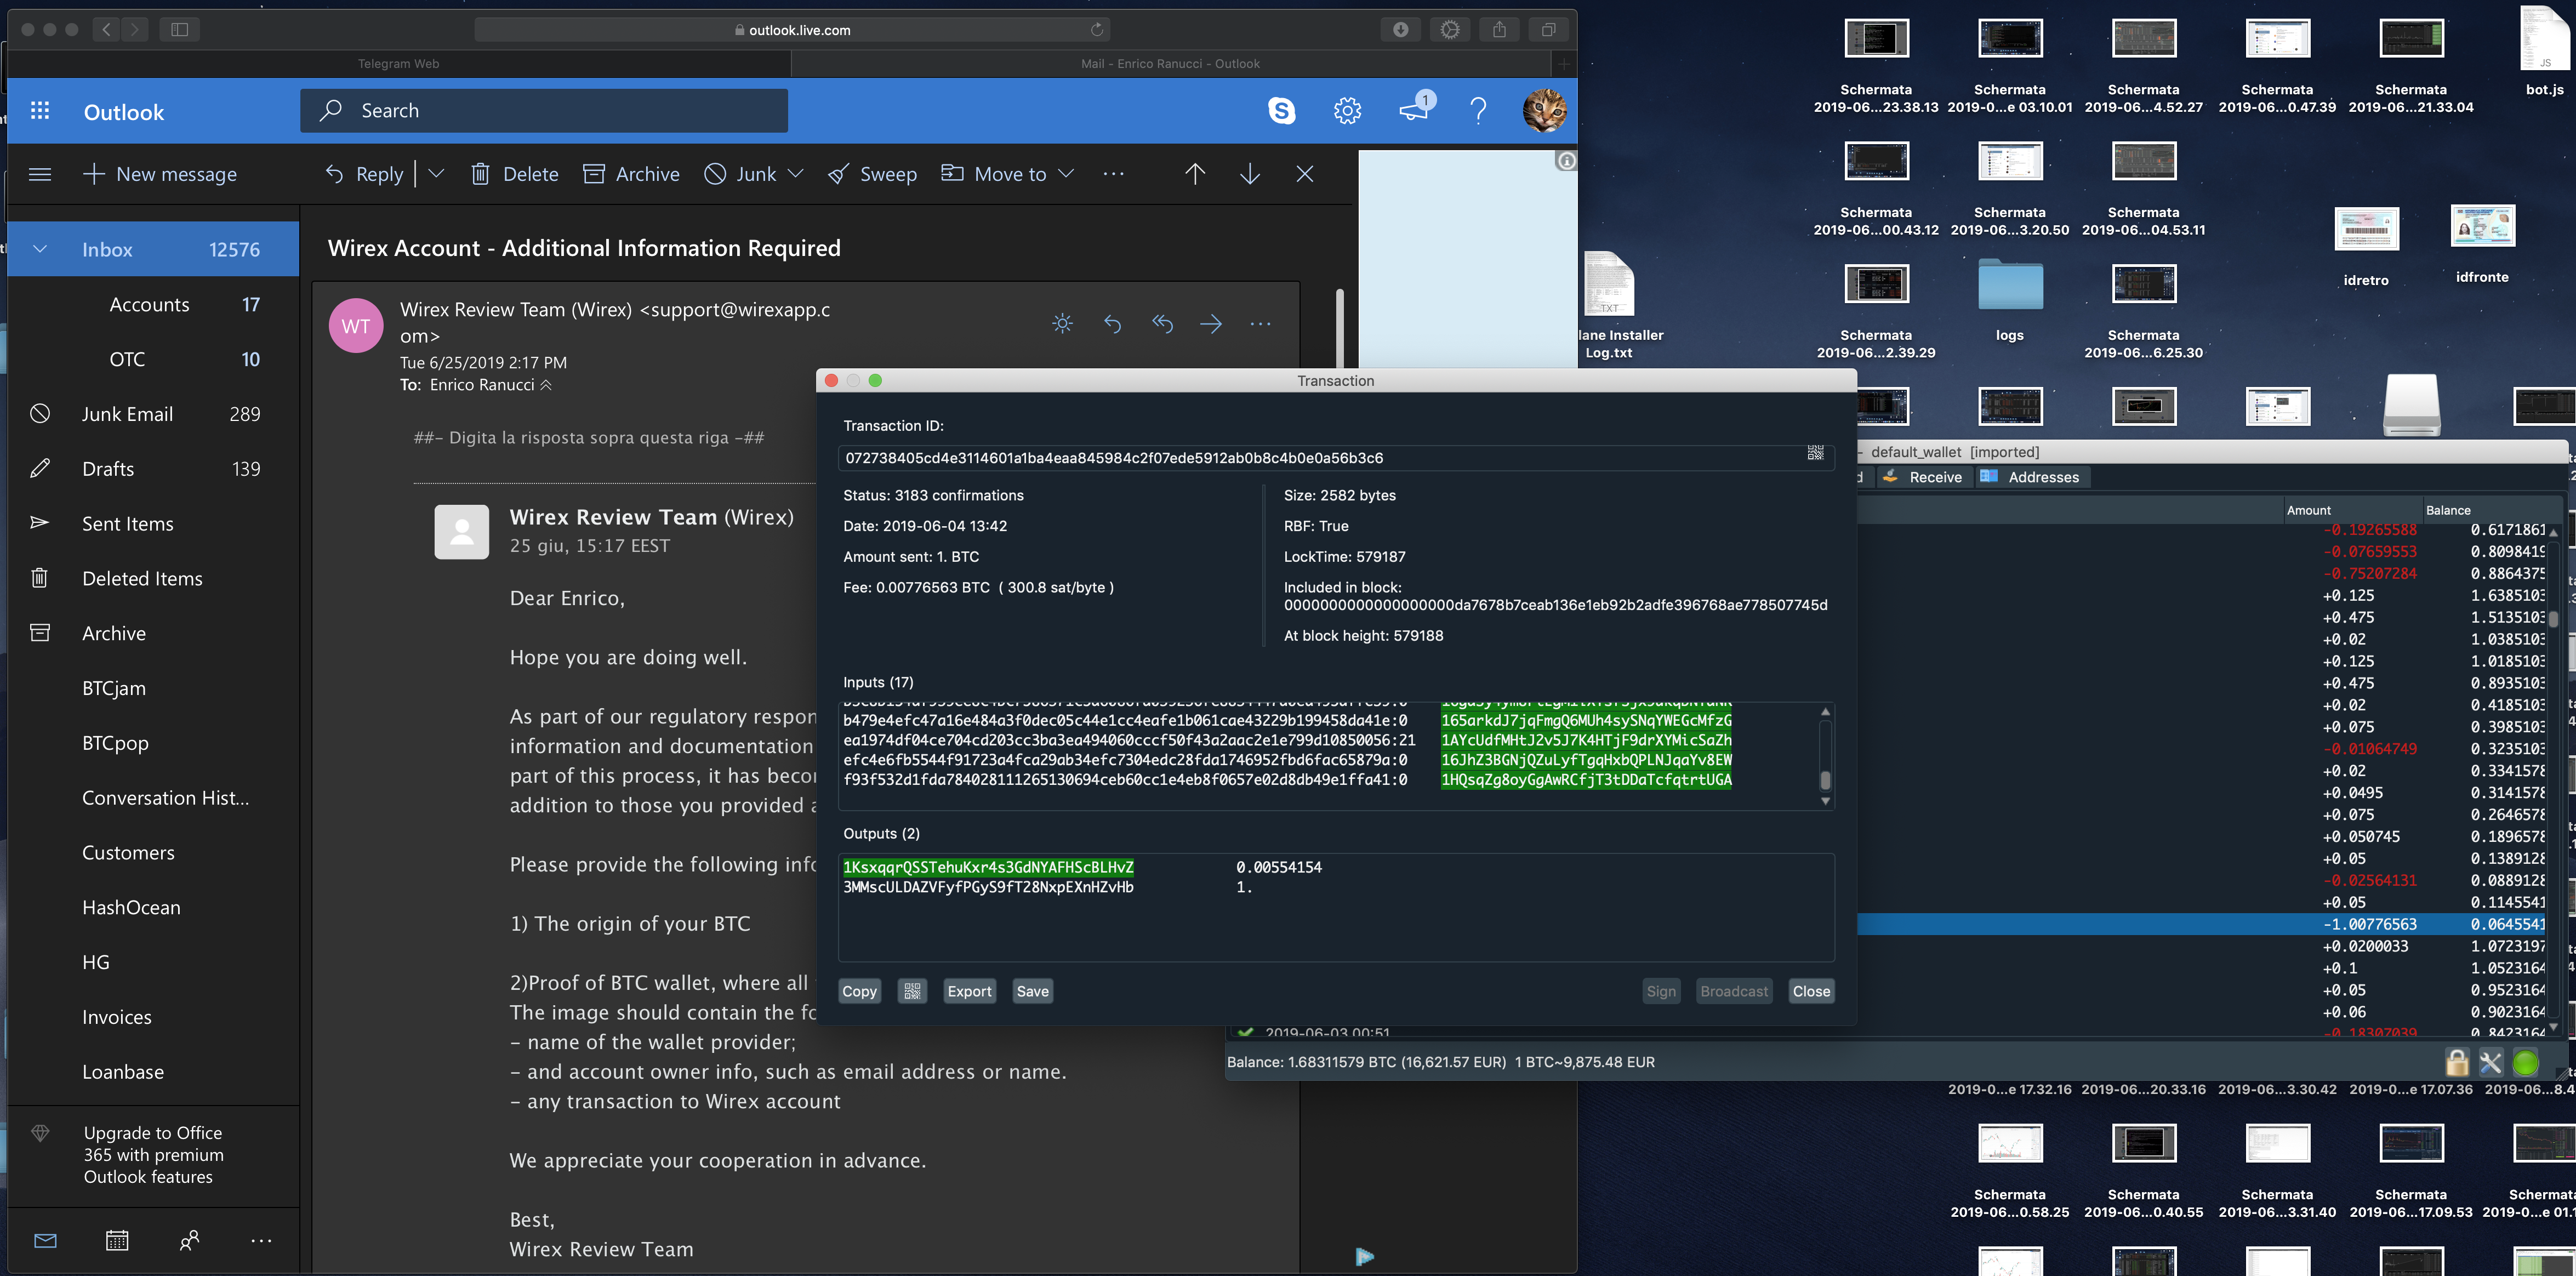Open the bot.js file on desktop
The image size is (2576, 1276).
click(2544, 51)
